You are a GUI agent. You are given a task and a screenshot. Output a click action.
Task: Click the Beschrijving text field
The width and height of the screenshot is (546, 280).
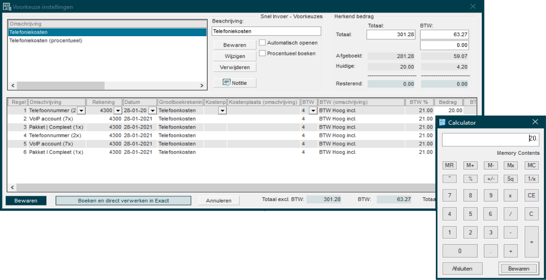[x=266, y=31]
